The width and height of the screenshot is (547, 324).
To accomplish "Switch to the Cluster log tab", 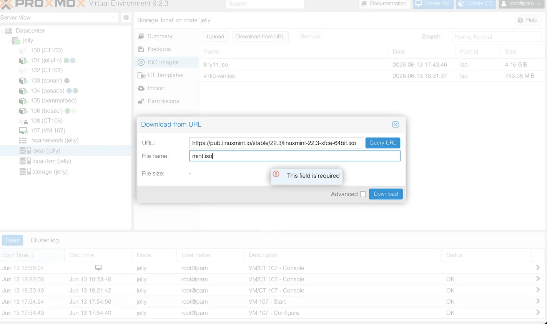I will click(x=45, y=240).
